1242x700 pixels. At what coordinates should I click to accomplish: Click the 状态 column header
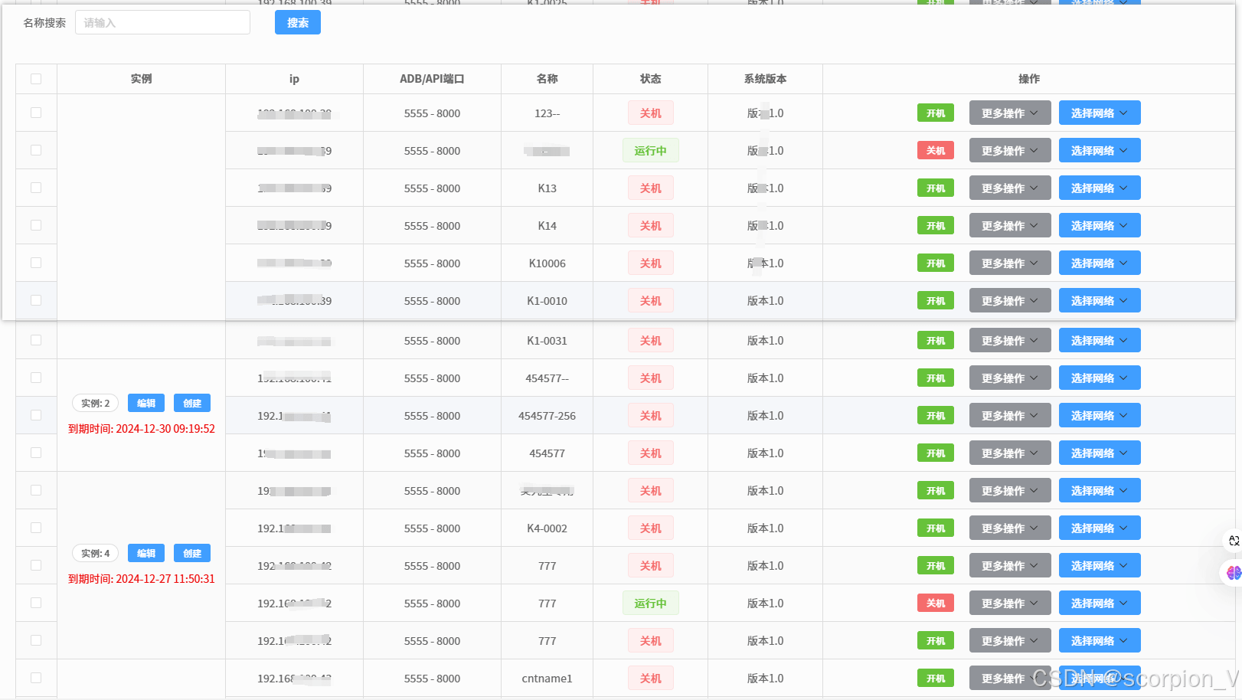(x=650, y=79)
